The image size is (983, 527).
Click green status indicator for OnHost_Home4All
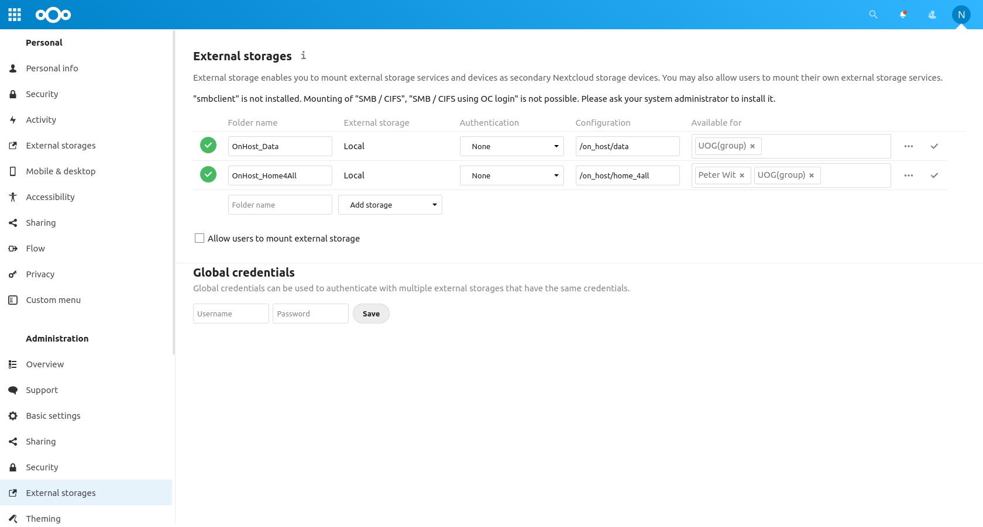(x=208, y=174)
